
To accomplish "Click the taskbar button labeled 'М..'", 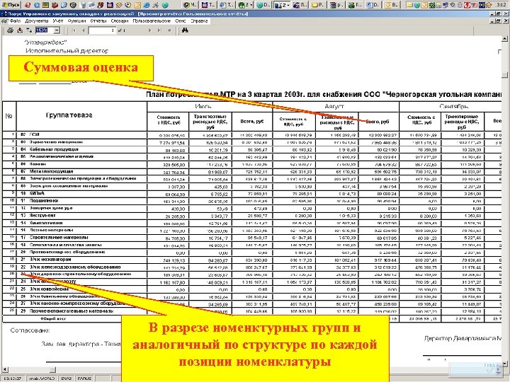I will coord(190,5).
